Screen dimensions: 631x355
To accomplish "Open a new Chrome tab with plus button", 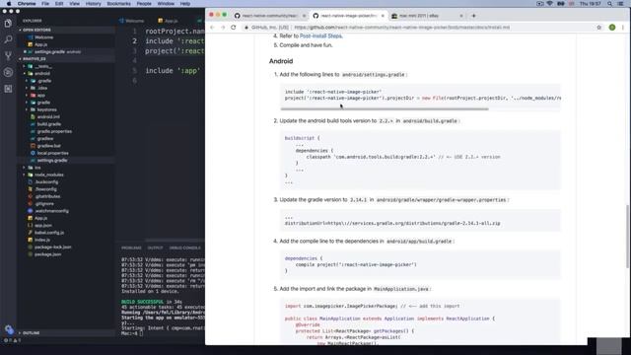I will coord(473,16).
